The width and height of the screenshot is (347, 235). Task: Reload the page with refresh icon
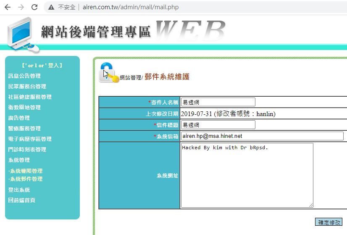[x=34, y=7]
